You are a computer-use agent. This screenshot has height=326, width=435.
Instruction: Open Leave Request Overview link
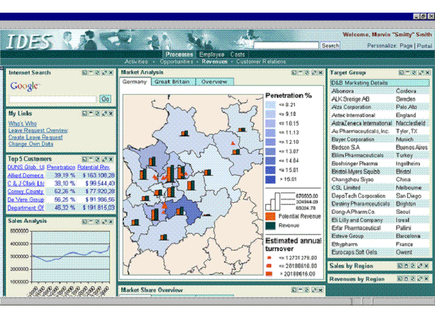[x=38, y=130]
